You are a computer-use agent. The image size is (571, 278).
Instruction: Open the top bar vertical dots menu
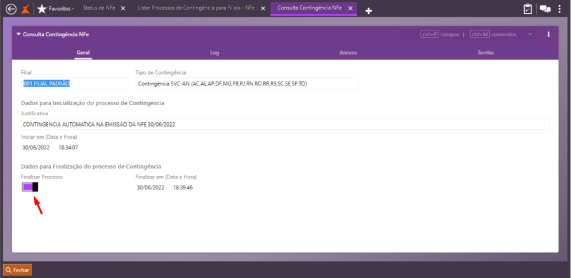(560, 9)
